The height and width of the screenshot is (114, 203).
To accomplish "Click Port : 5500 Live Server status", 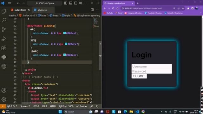I will coord(66,106).
